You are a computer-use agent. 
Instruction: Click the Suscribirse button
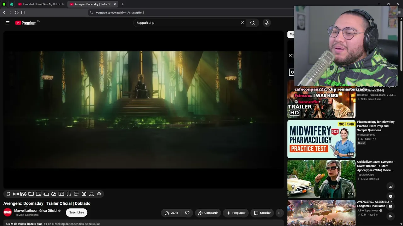tap(77, 213)
